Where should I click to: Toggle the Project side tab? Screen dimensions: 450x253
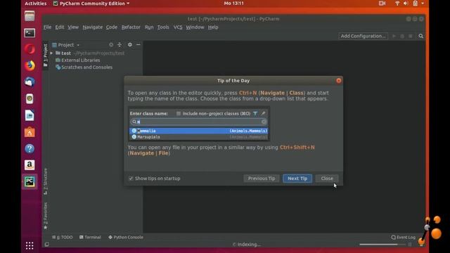pyautogui.click(x=45, y=55)
